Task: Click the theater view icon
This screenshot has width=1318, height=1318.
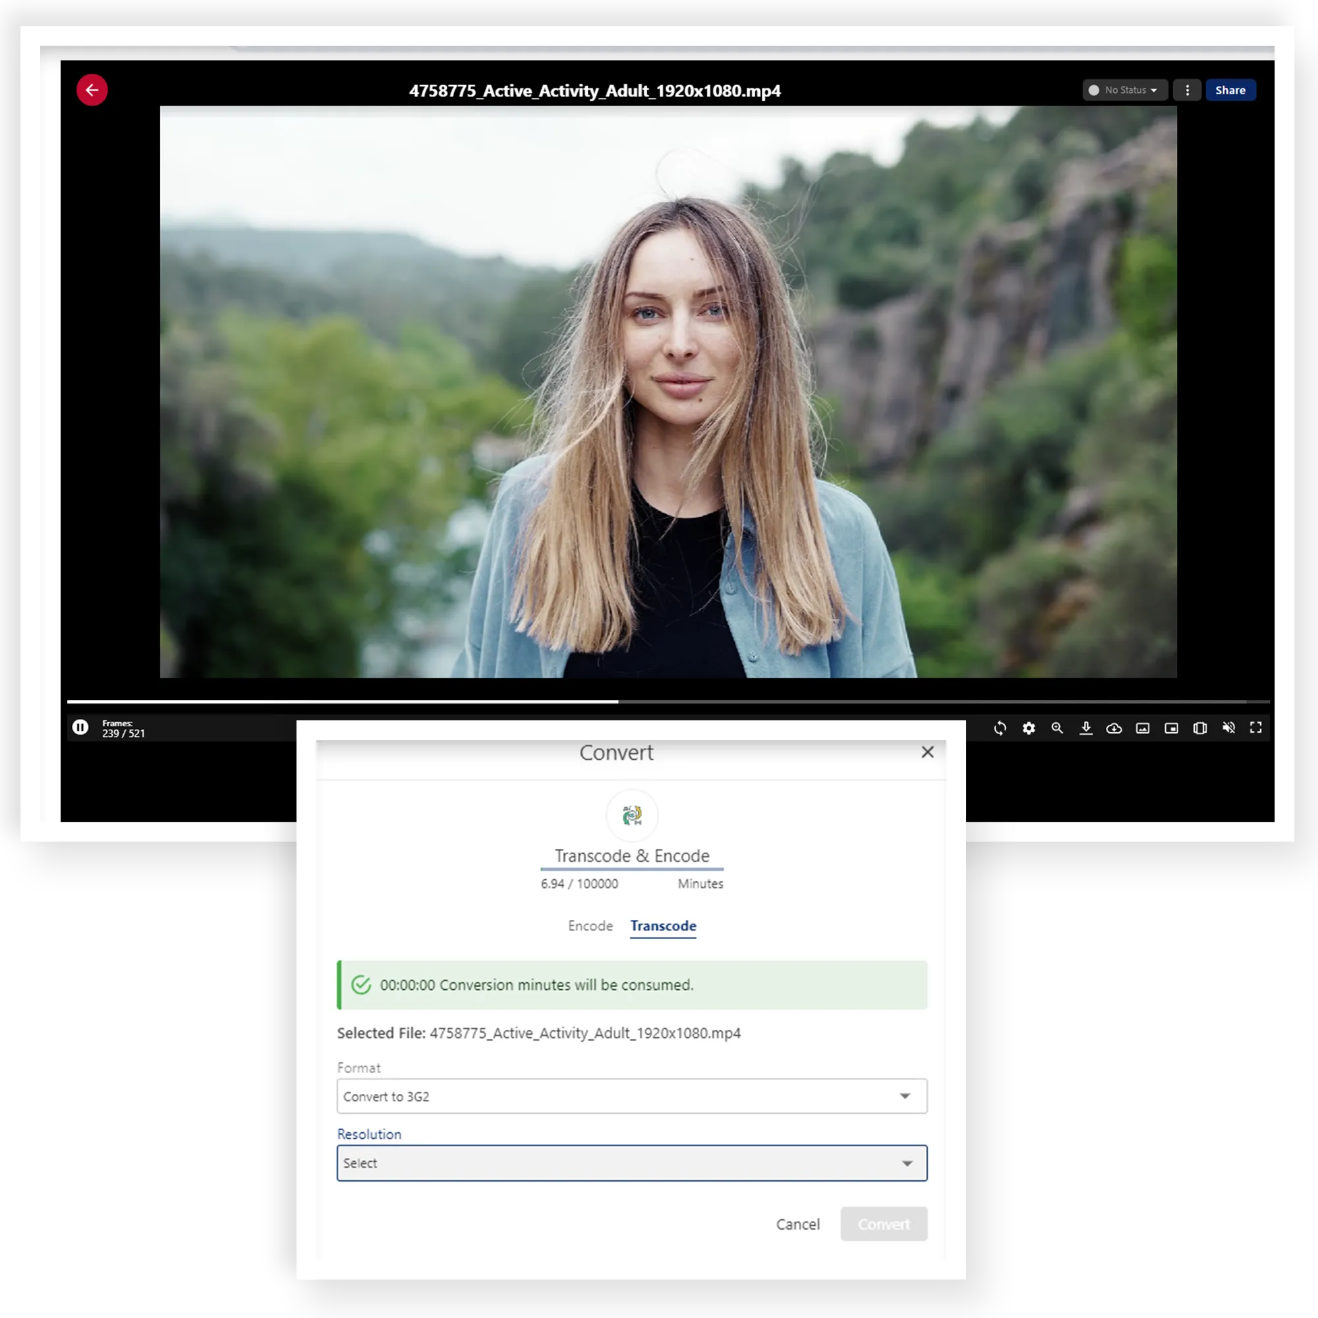Action: pos(1200,728)
